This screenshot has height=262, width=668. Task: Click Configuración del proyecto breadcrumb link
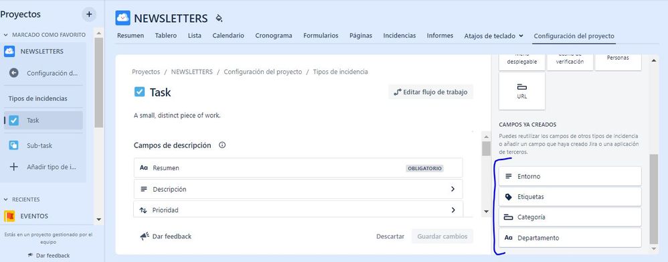tap(263, 72)
